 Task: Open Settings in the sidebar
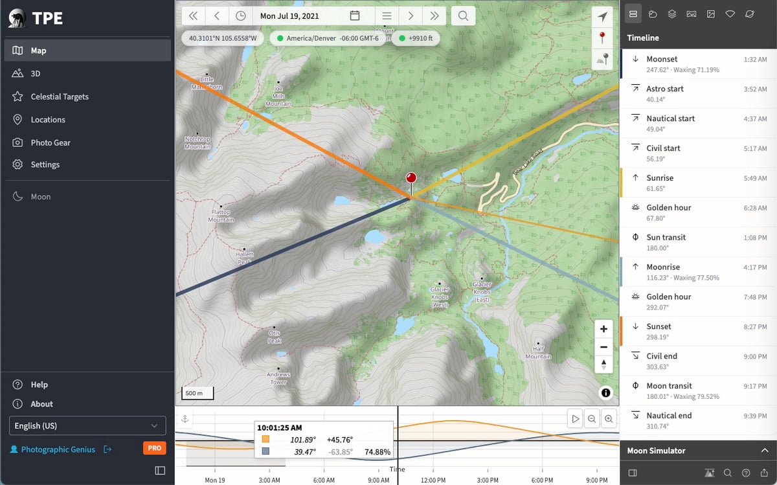(x=87, y=164)
